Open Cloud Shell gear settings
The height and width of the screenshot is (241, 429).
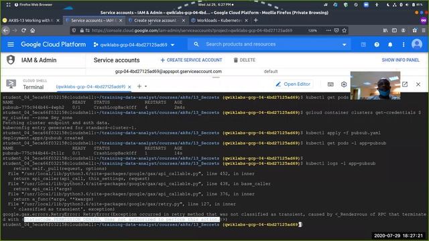click(x=344, y=84)
